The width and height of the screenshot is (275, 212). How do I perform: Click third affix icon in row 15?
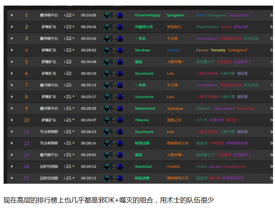coord(120,178)
